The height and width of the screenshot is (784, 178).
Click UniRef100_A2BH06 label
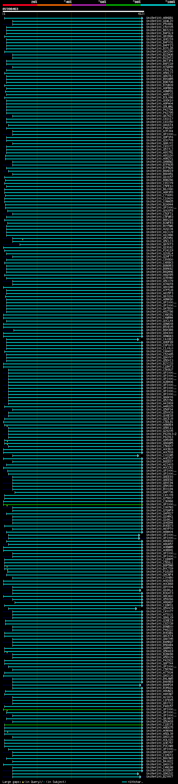(159, 382)
